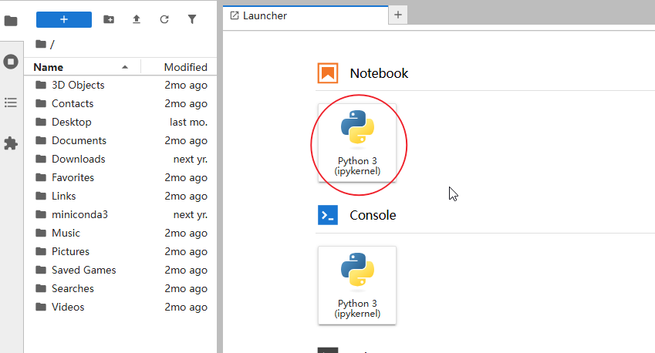Click the 'next yr.' date for miniconda3

click(191, 214)
